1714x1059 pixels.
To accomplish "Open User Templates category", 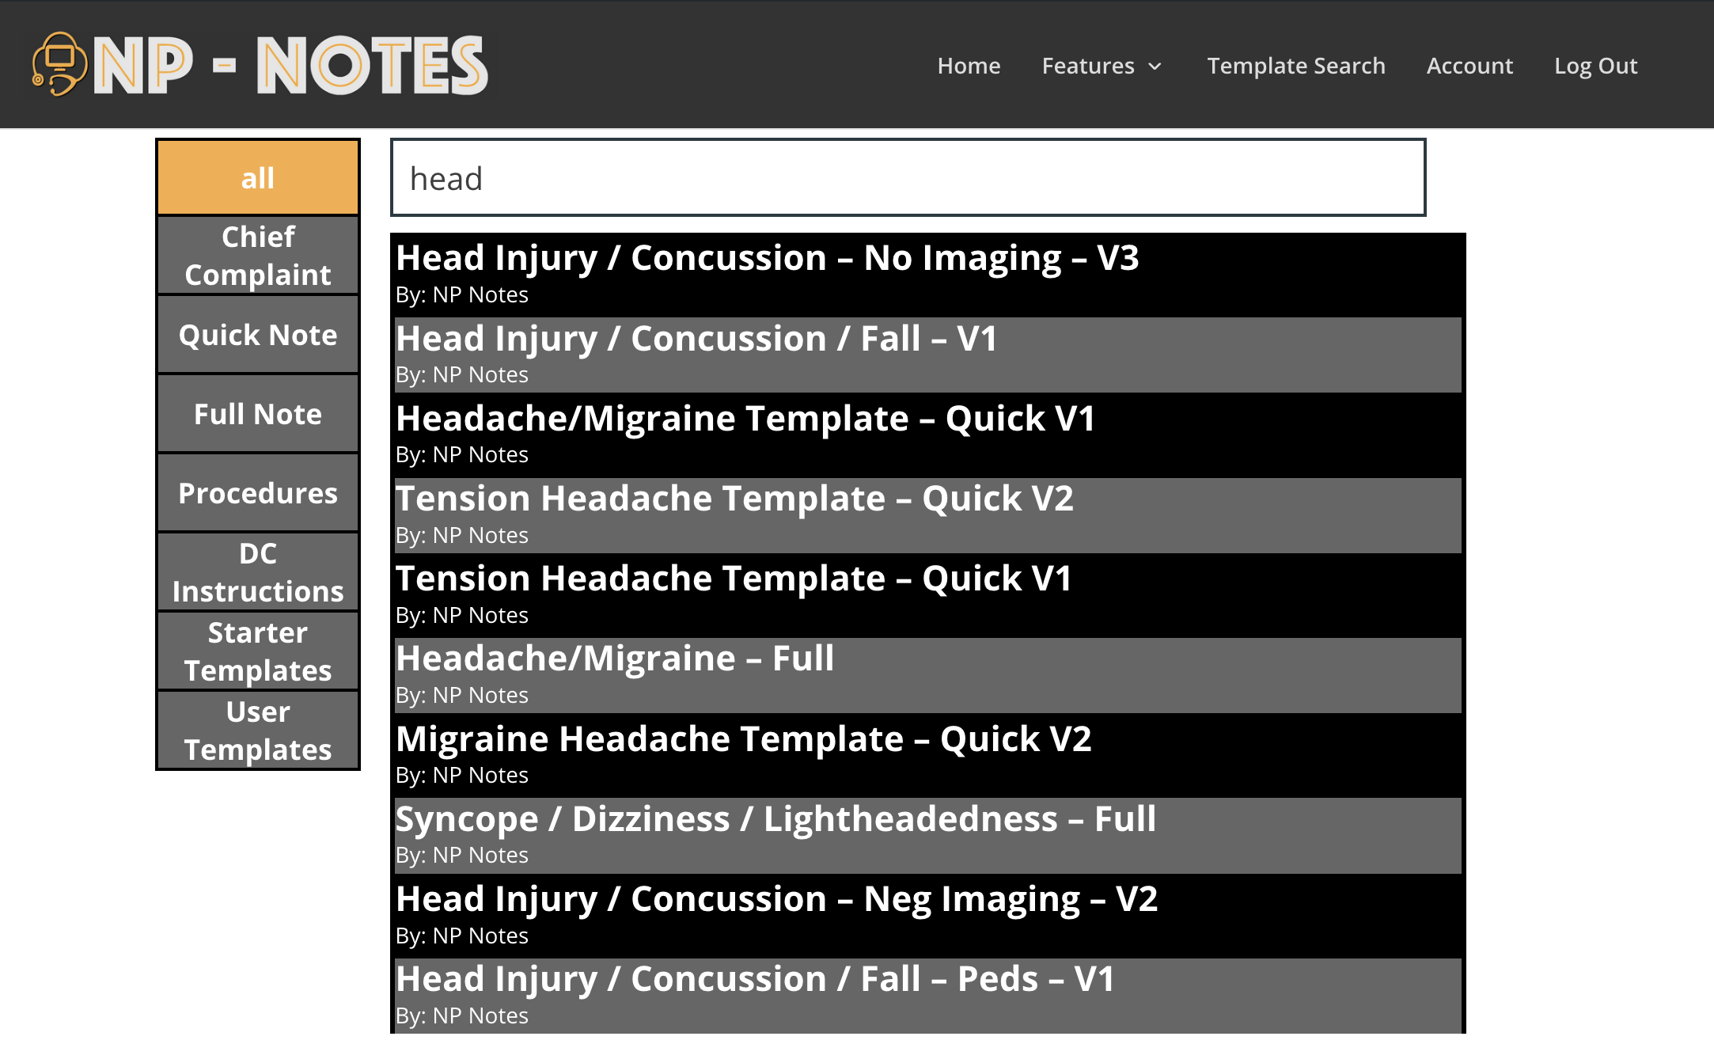I will point(258,730).
